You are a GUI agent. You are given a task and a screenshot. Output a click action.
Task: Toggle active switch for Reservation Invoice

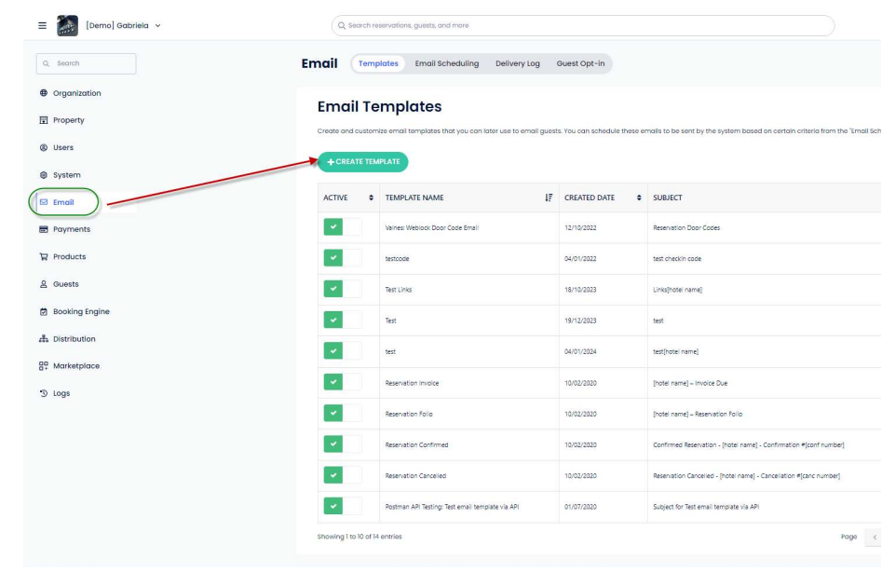click(342, 382)
